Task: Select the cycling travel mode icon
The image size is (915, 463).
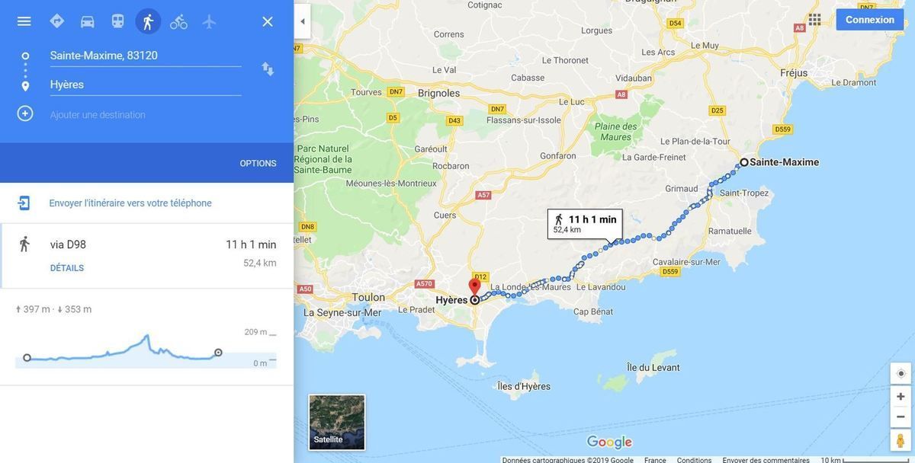Action: pos(178,21)
